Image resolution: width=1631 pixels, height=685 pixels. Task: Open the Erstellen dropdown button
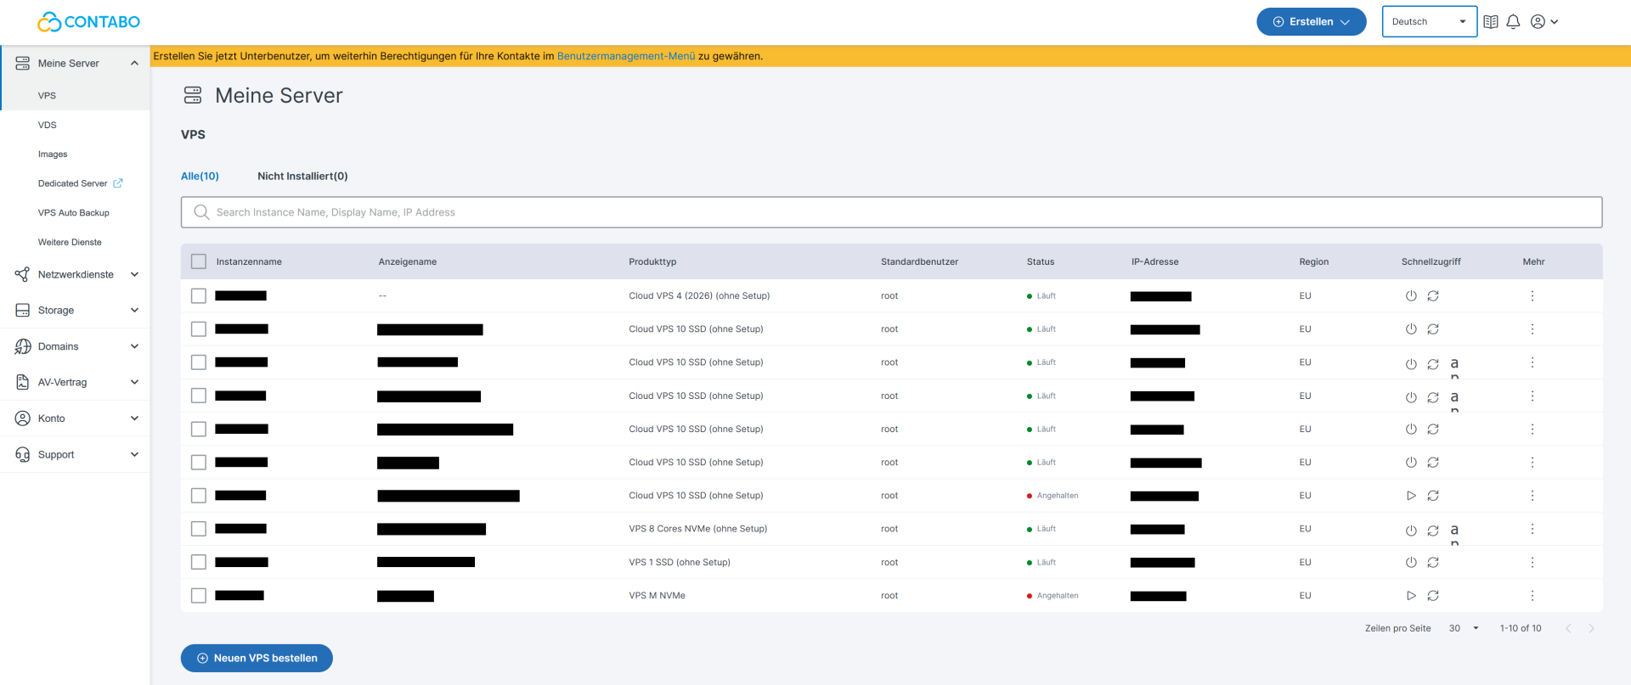[x=1312, y=22]
